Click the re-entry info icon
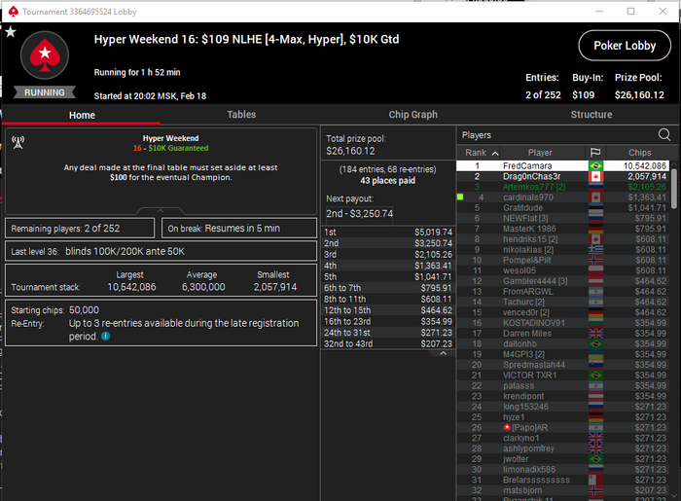Viewport: 681px width, 501px height. (x=105, y=336)
